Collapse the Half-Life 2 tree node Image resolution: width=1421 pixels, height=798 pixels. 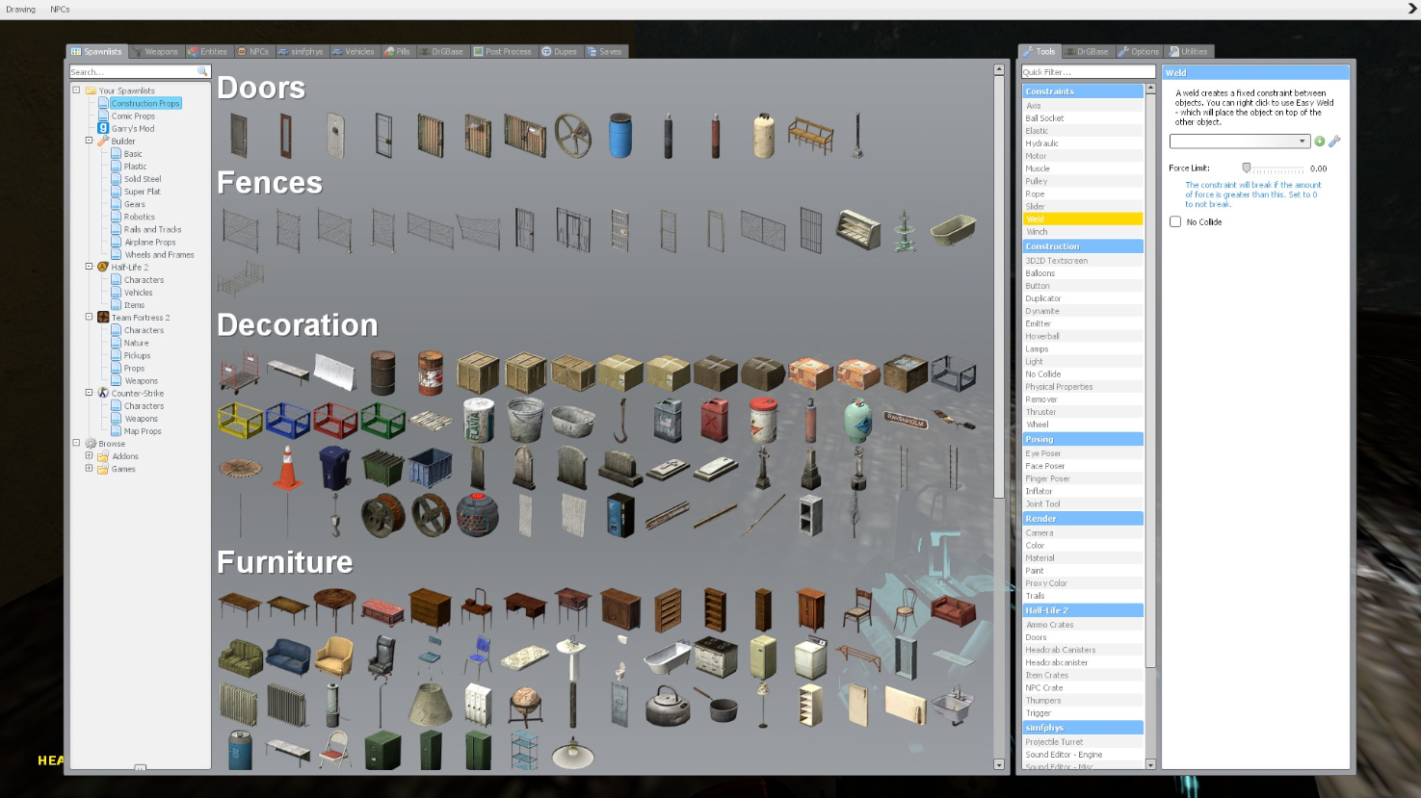[89, 267]
